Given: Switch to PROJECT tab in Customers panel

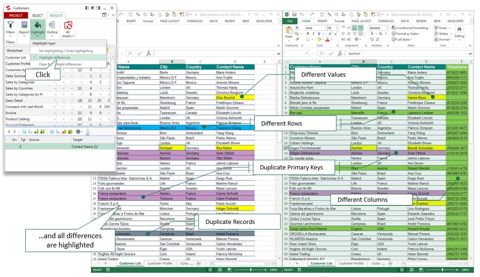Looking at the screenshot, I should (16, 16).
